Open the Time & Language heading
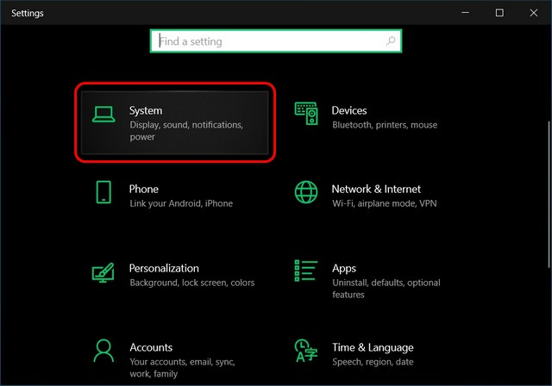Viewport: 552px width, 386px height. tap(373, 348)
